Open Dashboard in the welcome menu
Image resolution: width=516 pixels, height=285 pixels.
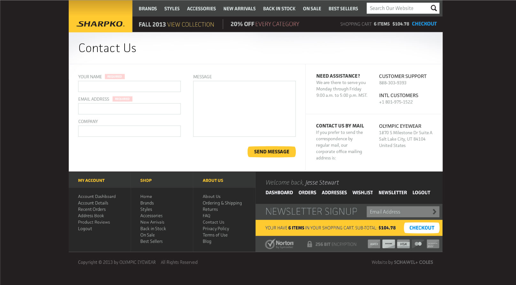(x=279, y=193)
